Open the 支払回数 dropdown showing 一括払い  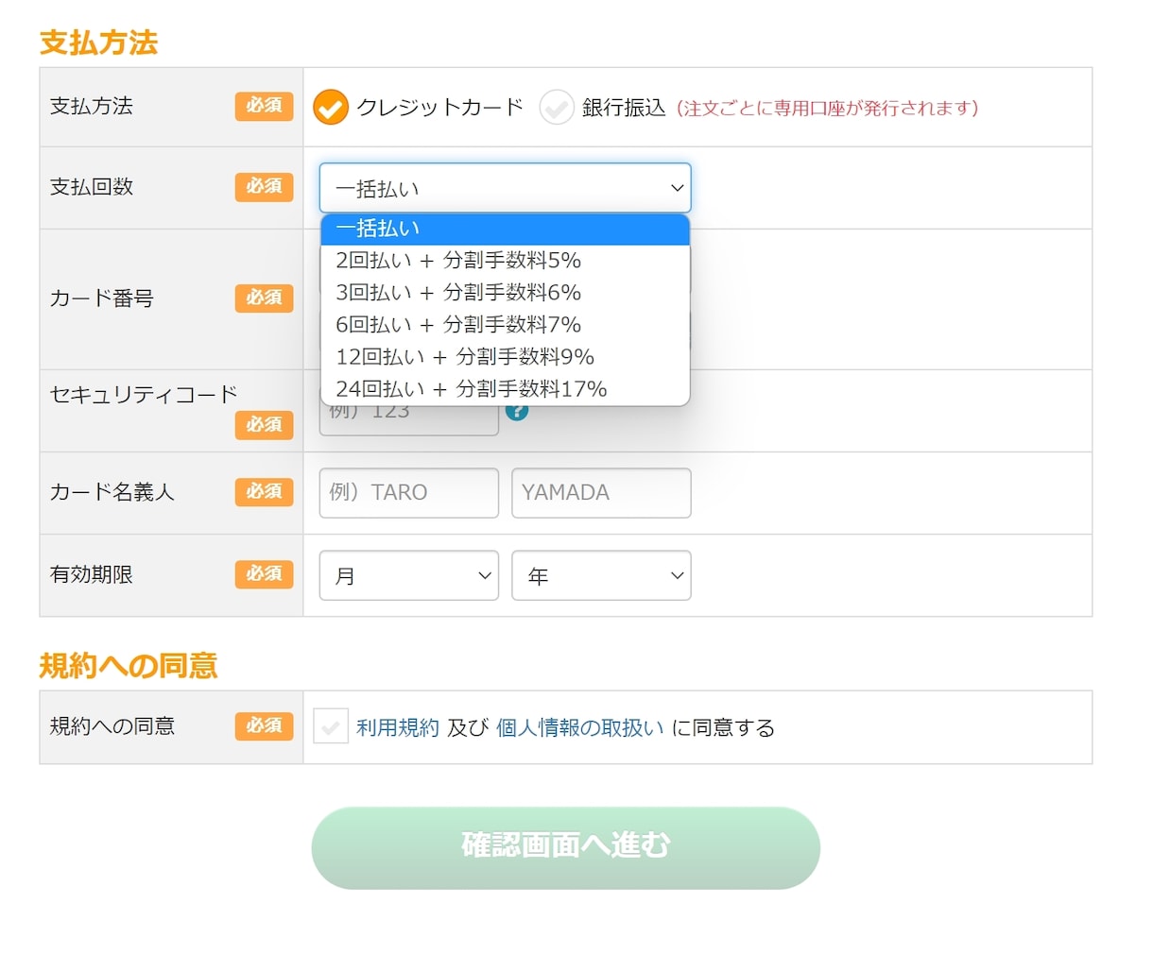tap(506, 188)
